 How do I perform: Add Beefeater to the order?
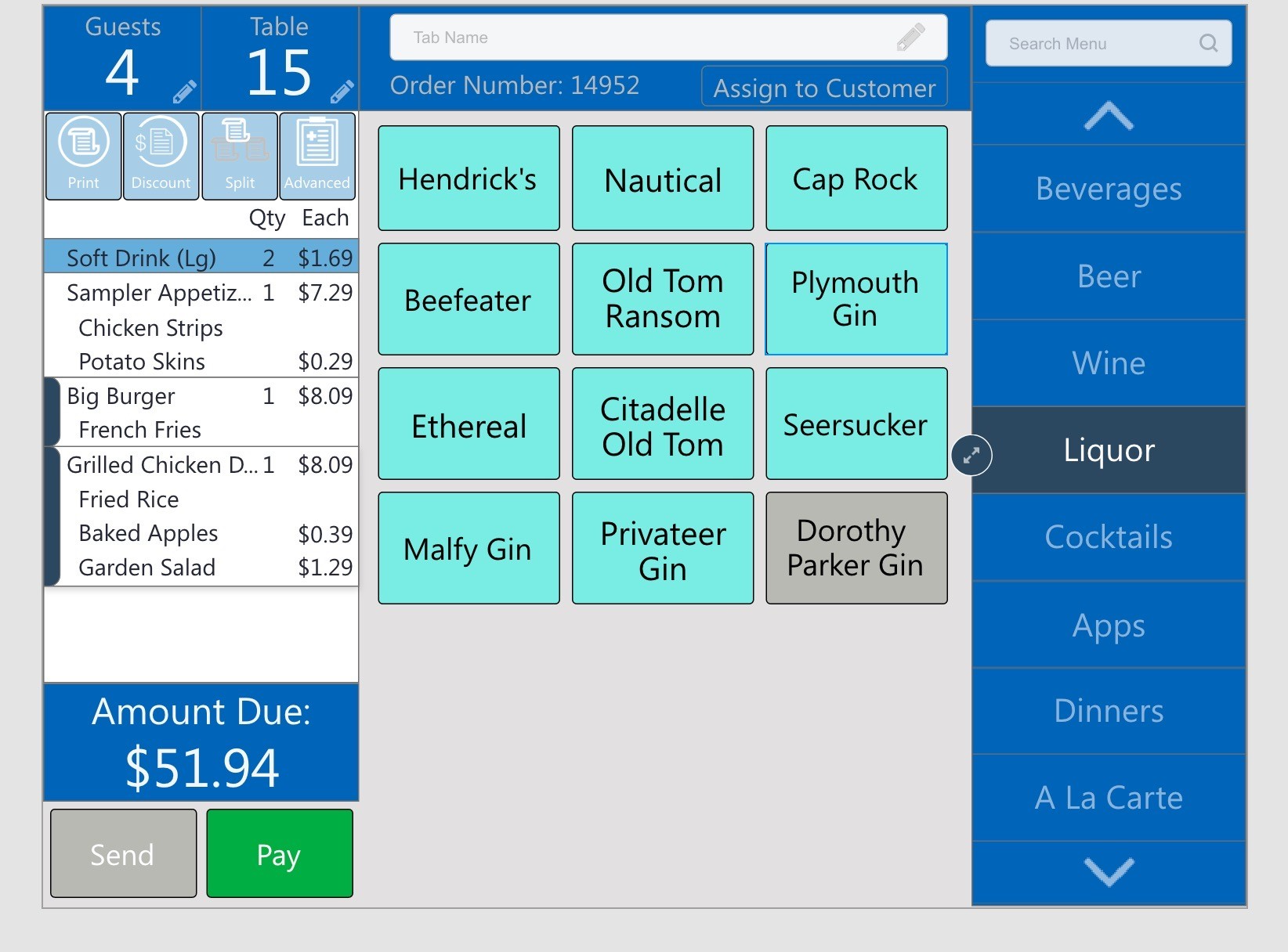pos(469,299)
